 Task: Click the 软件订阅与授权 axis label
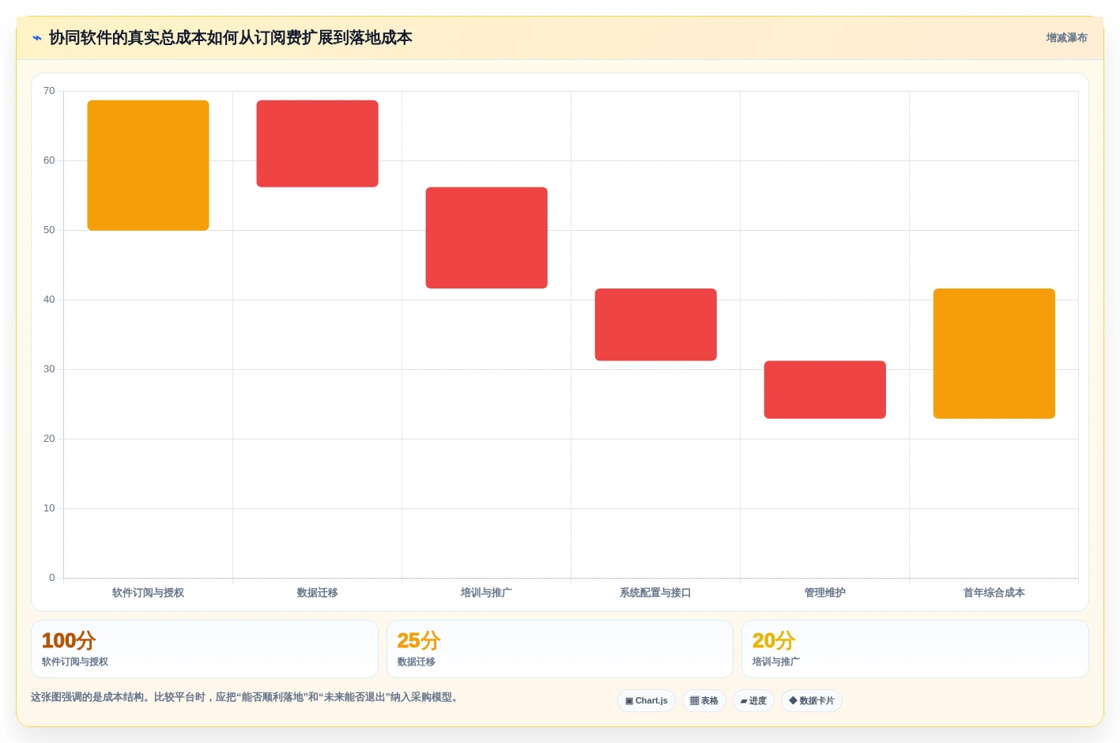(148, 593)
